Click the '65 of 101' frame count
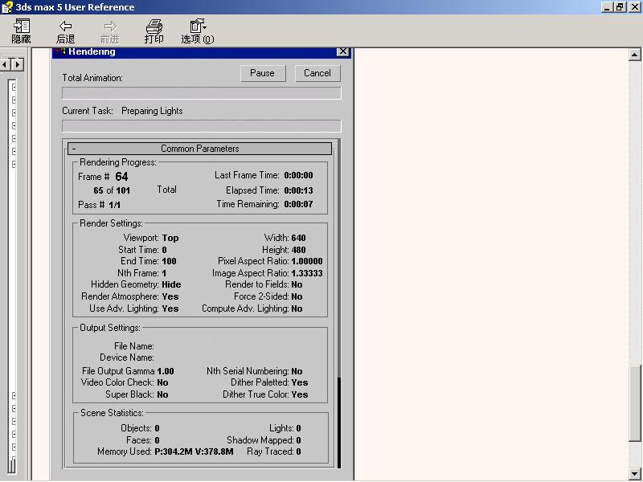The image size is (643, 482). (x=112, y=190)
